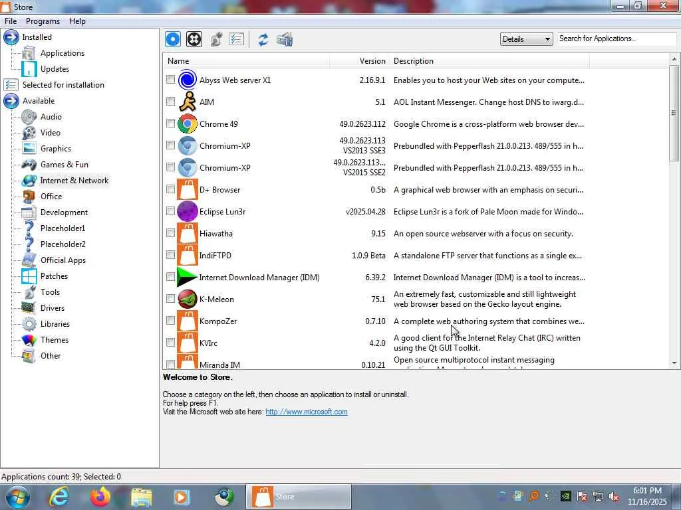Open the Office category
Viewport: 681px width, 510px height.
pyautogui.click(x=51, y=197)
